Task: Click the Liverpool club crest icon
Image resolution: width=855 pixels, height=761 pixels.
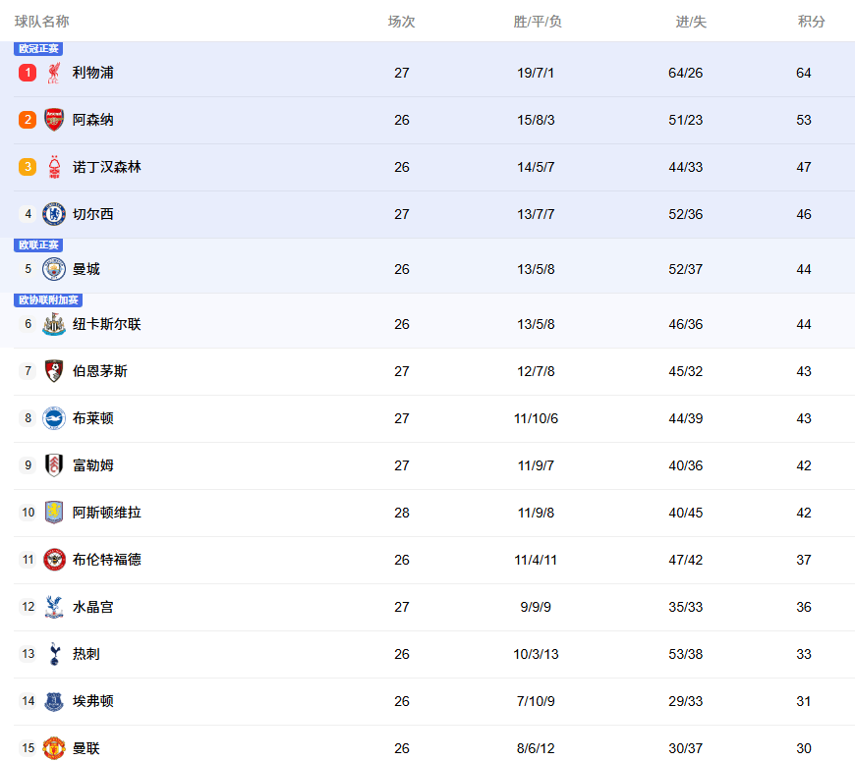Action: click(x=54, y=73)
